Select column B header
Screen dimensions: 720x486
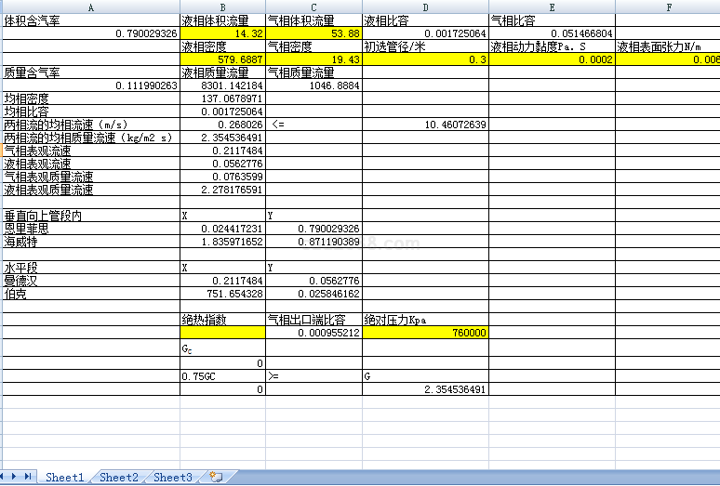[x=222, y=7]
